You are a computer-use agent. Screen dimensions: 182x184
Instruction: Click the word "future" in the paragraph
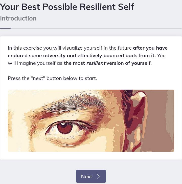pos(124,48)
